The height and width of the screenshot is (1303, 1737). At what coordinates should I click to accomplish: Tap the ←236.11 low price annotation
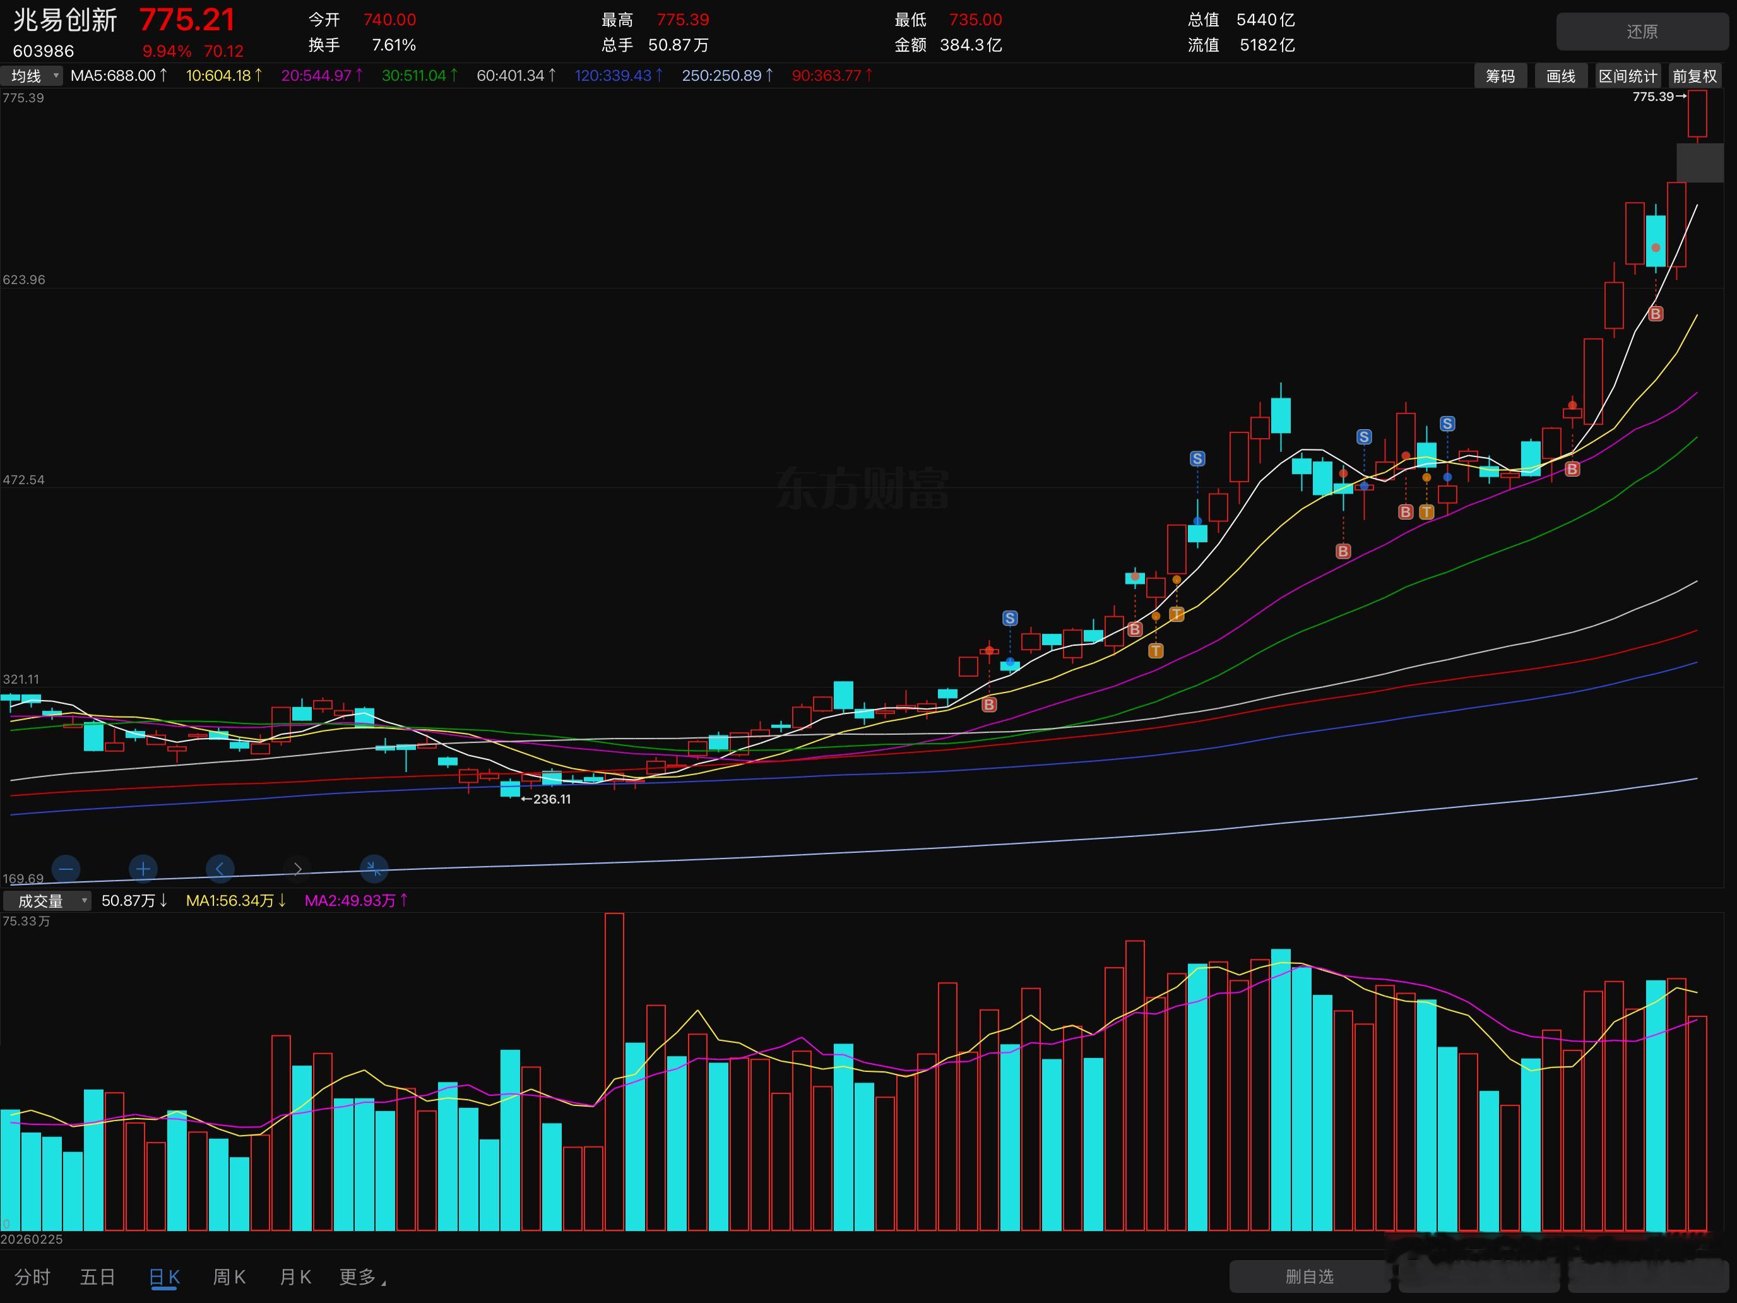click(546, 799)
